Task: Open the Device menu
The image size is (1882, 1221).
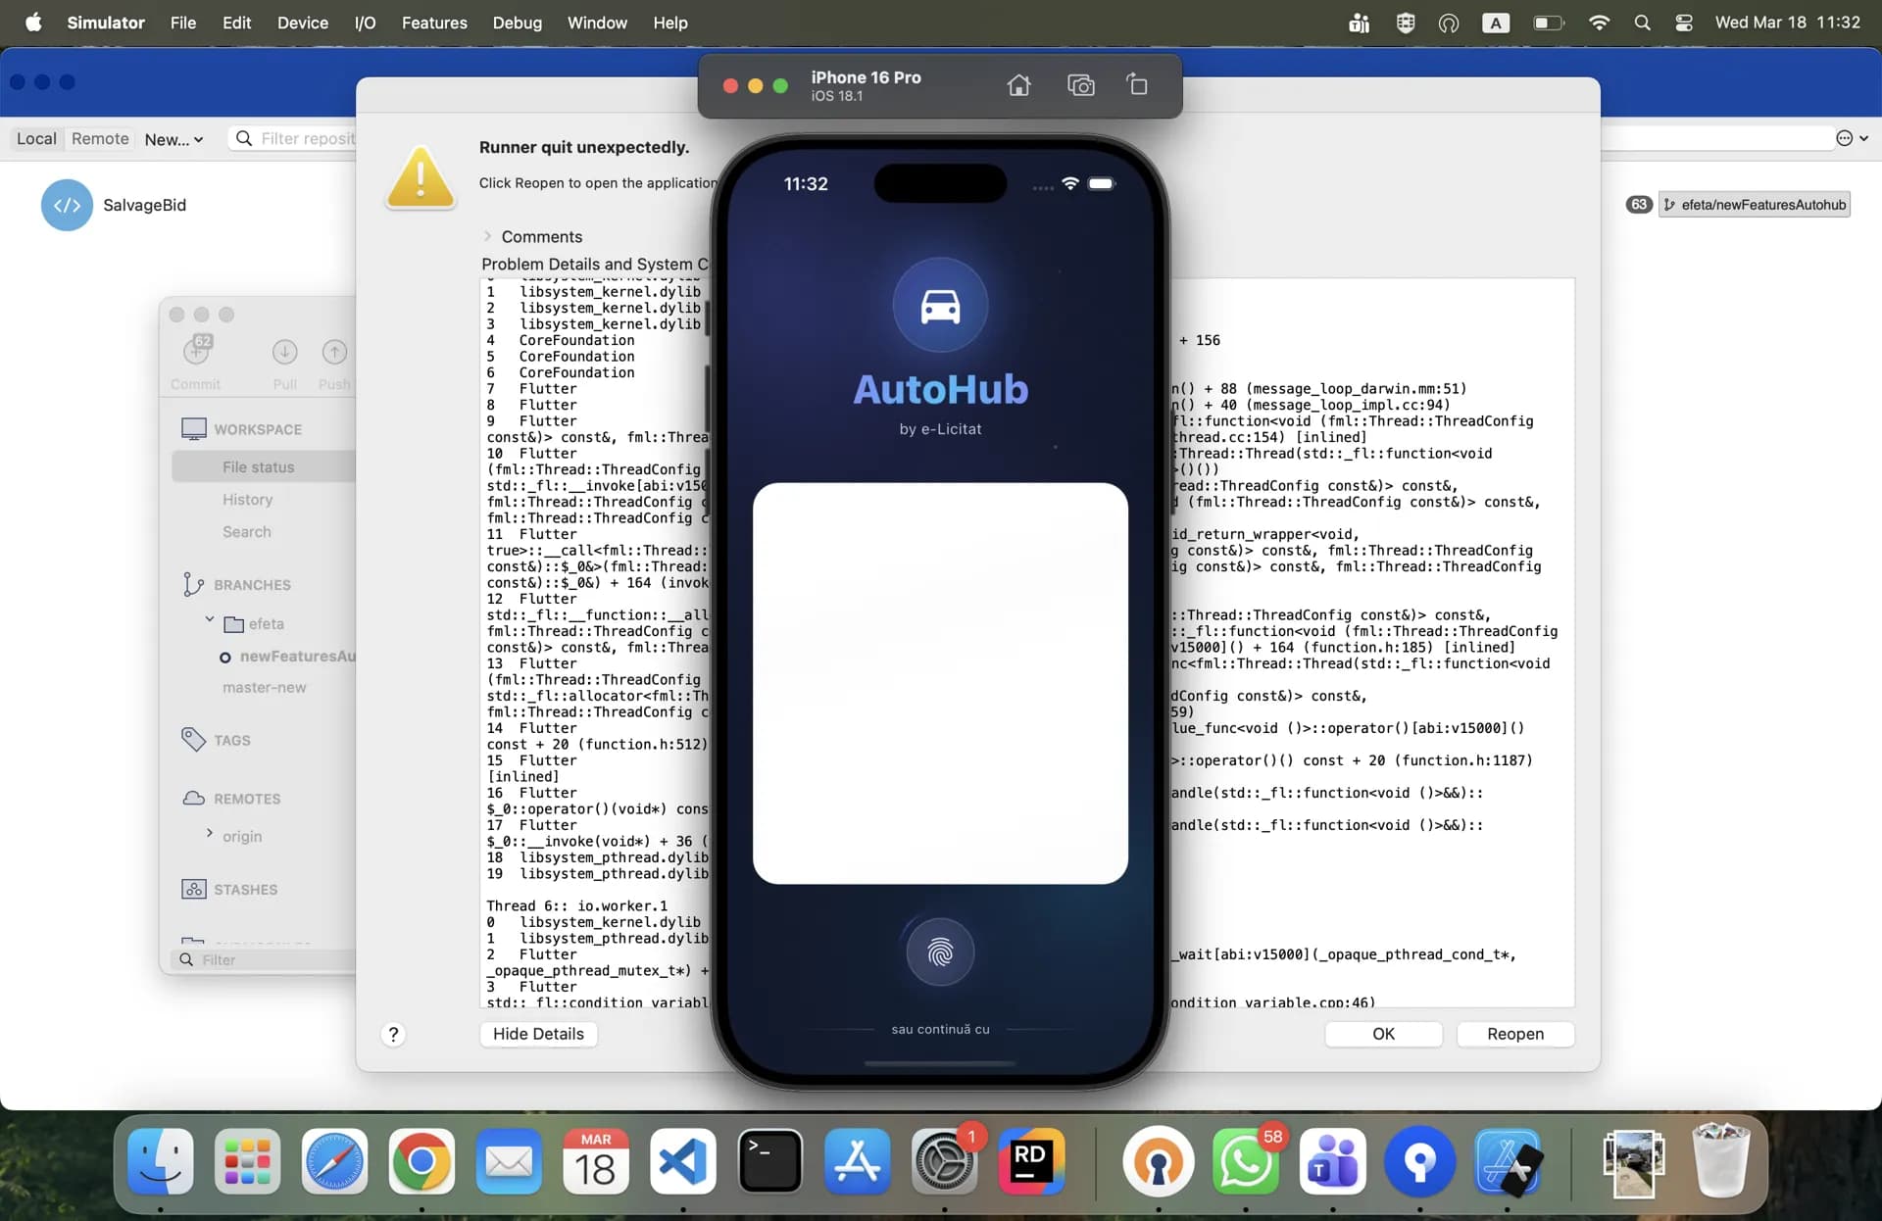Action: point(302,23)
